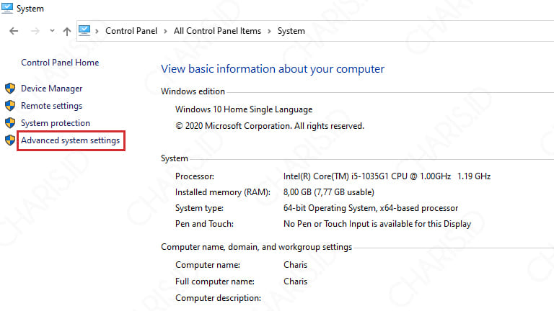
Task: Click the 'Pen and Touch:' label
Action: (x=204, y=224)
